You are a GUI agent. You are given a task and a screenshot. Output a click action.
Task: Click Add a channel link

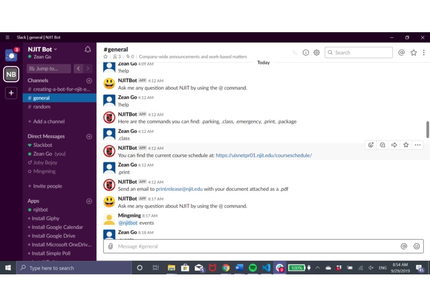point(46,121)
